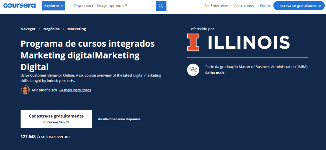Open the Saiba mais link
The width and height of the screenshot is (326, 150).
tap(215, 73)
